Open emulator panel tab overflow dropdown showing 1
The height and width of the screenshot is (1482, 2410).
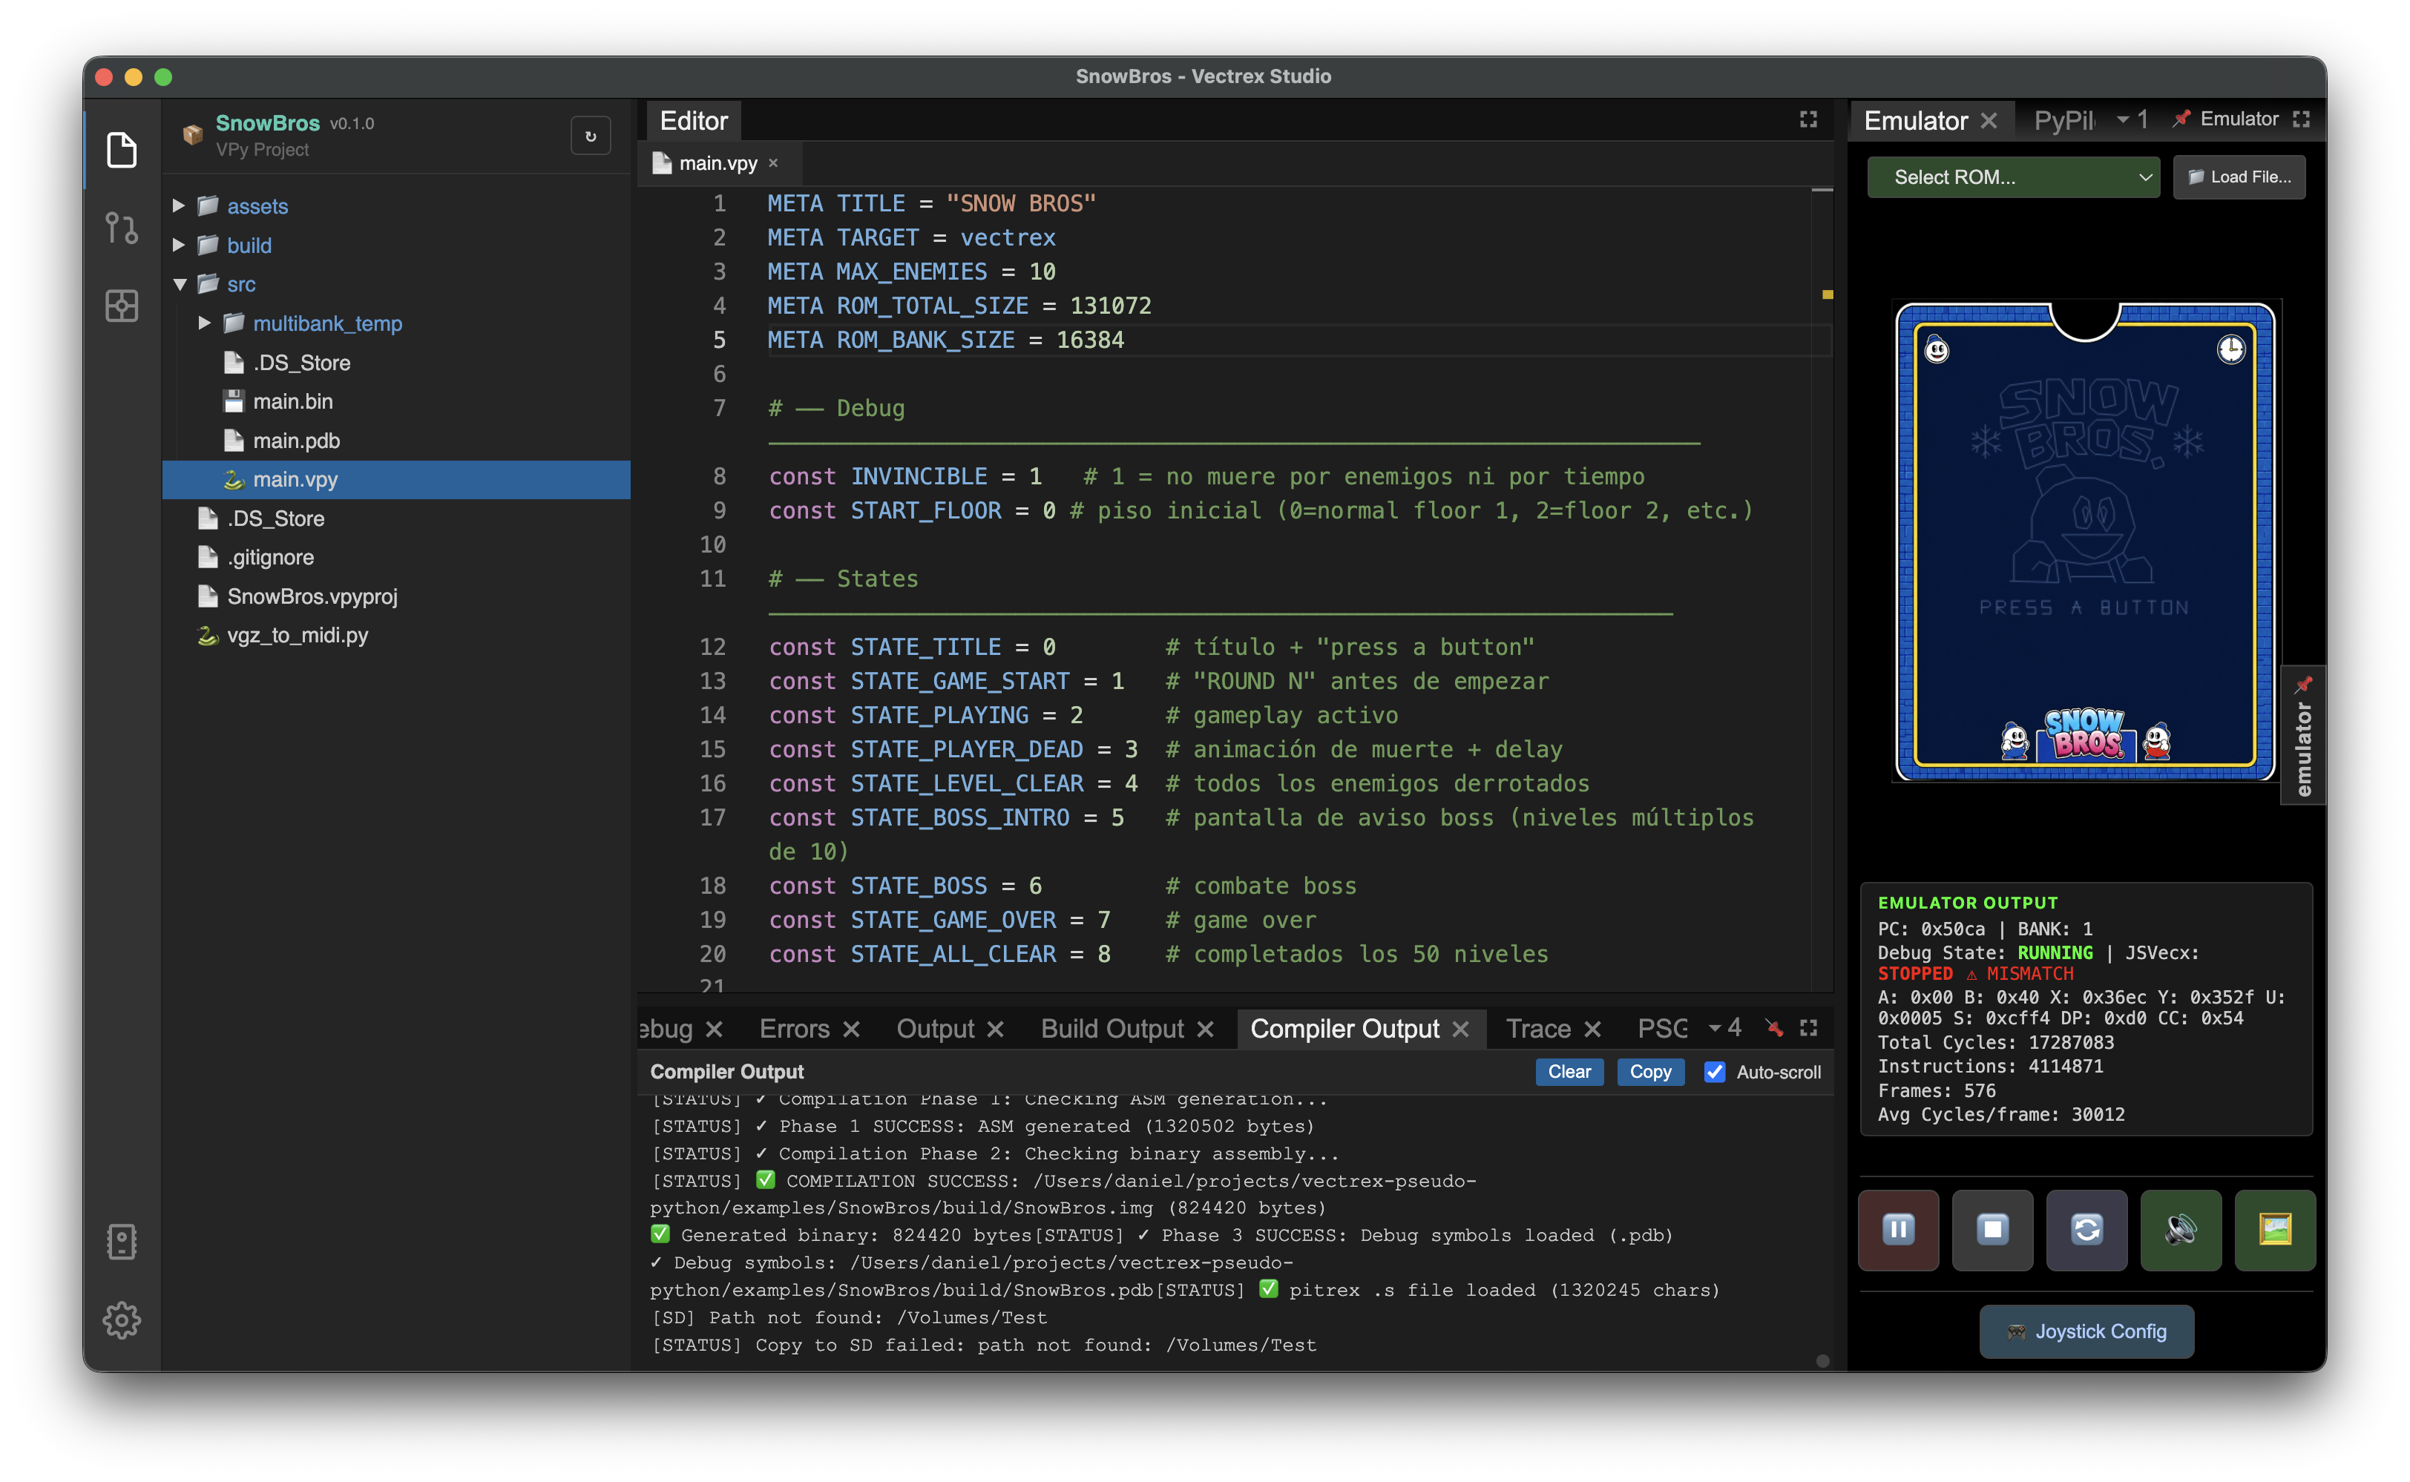2132,119
